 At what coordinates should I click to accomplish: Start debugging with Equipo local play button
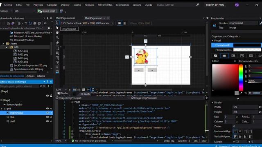47,11
